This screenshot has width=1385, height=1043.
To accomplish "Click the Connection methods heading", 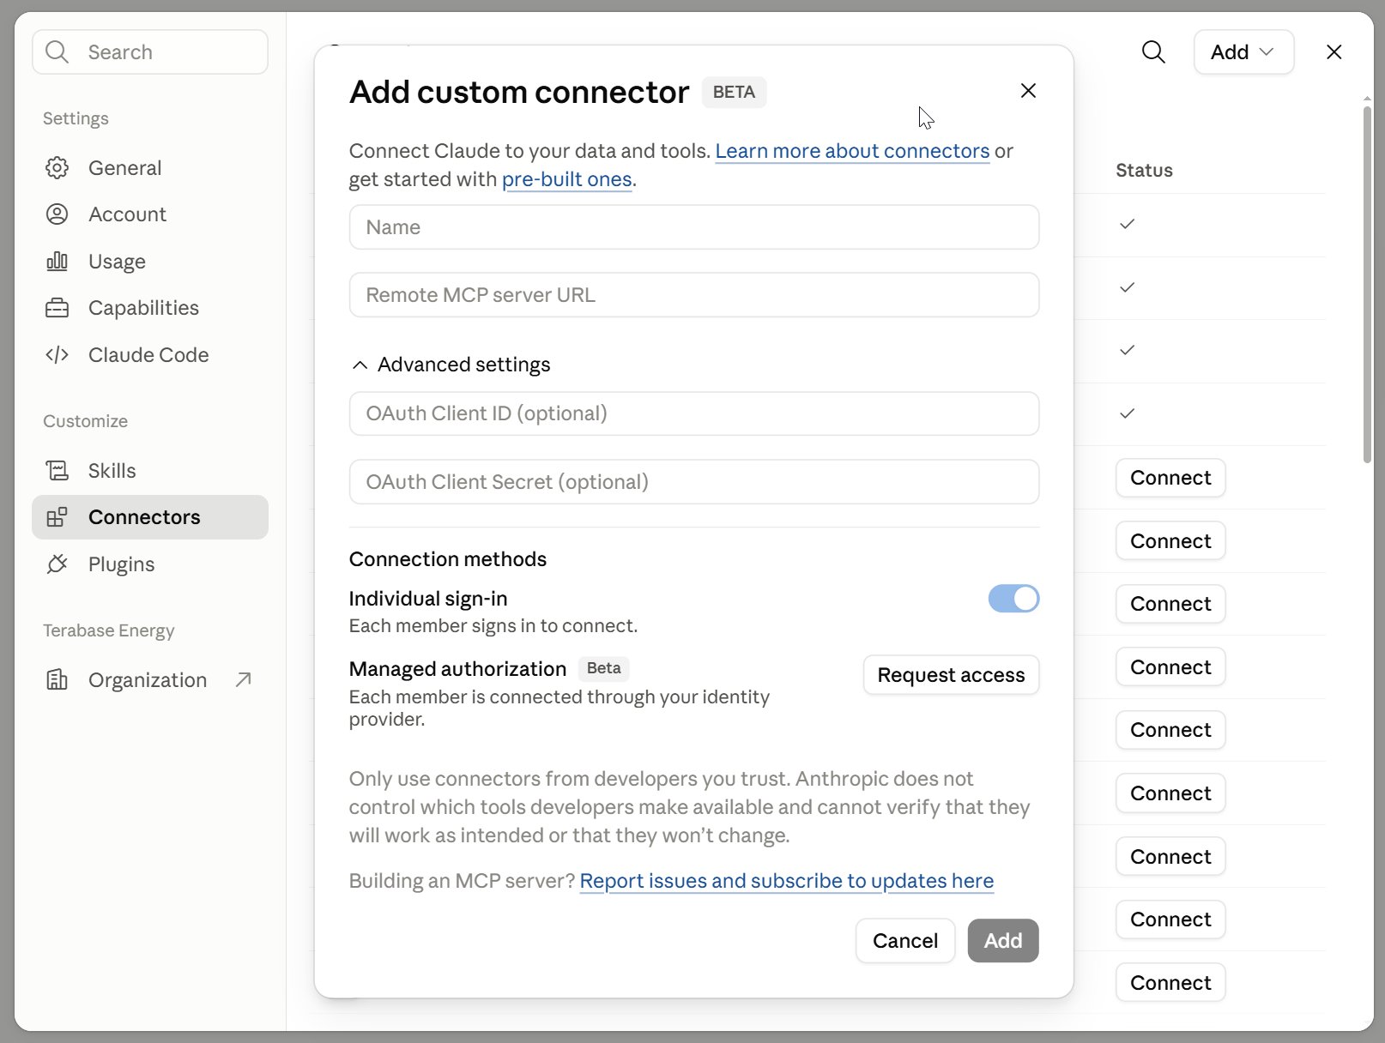I will pos(448,559).
